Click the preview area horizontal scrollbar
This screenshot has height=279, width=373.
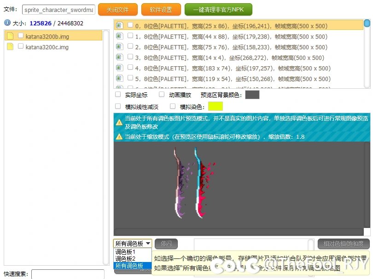click(x=239, y=232)
